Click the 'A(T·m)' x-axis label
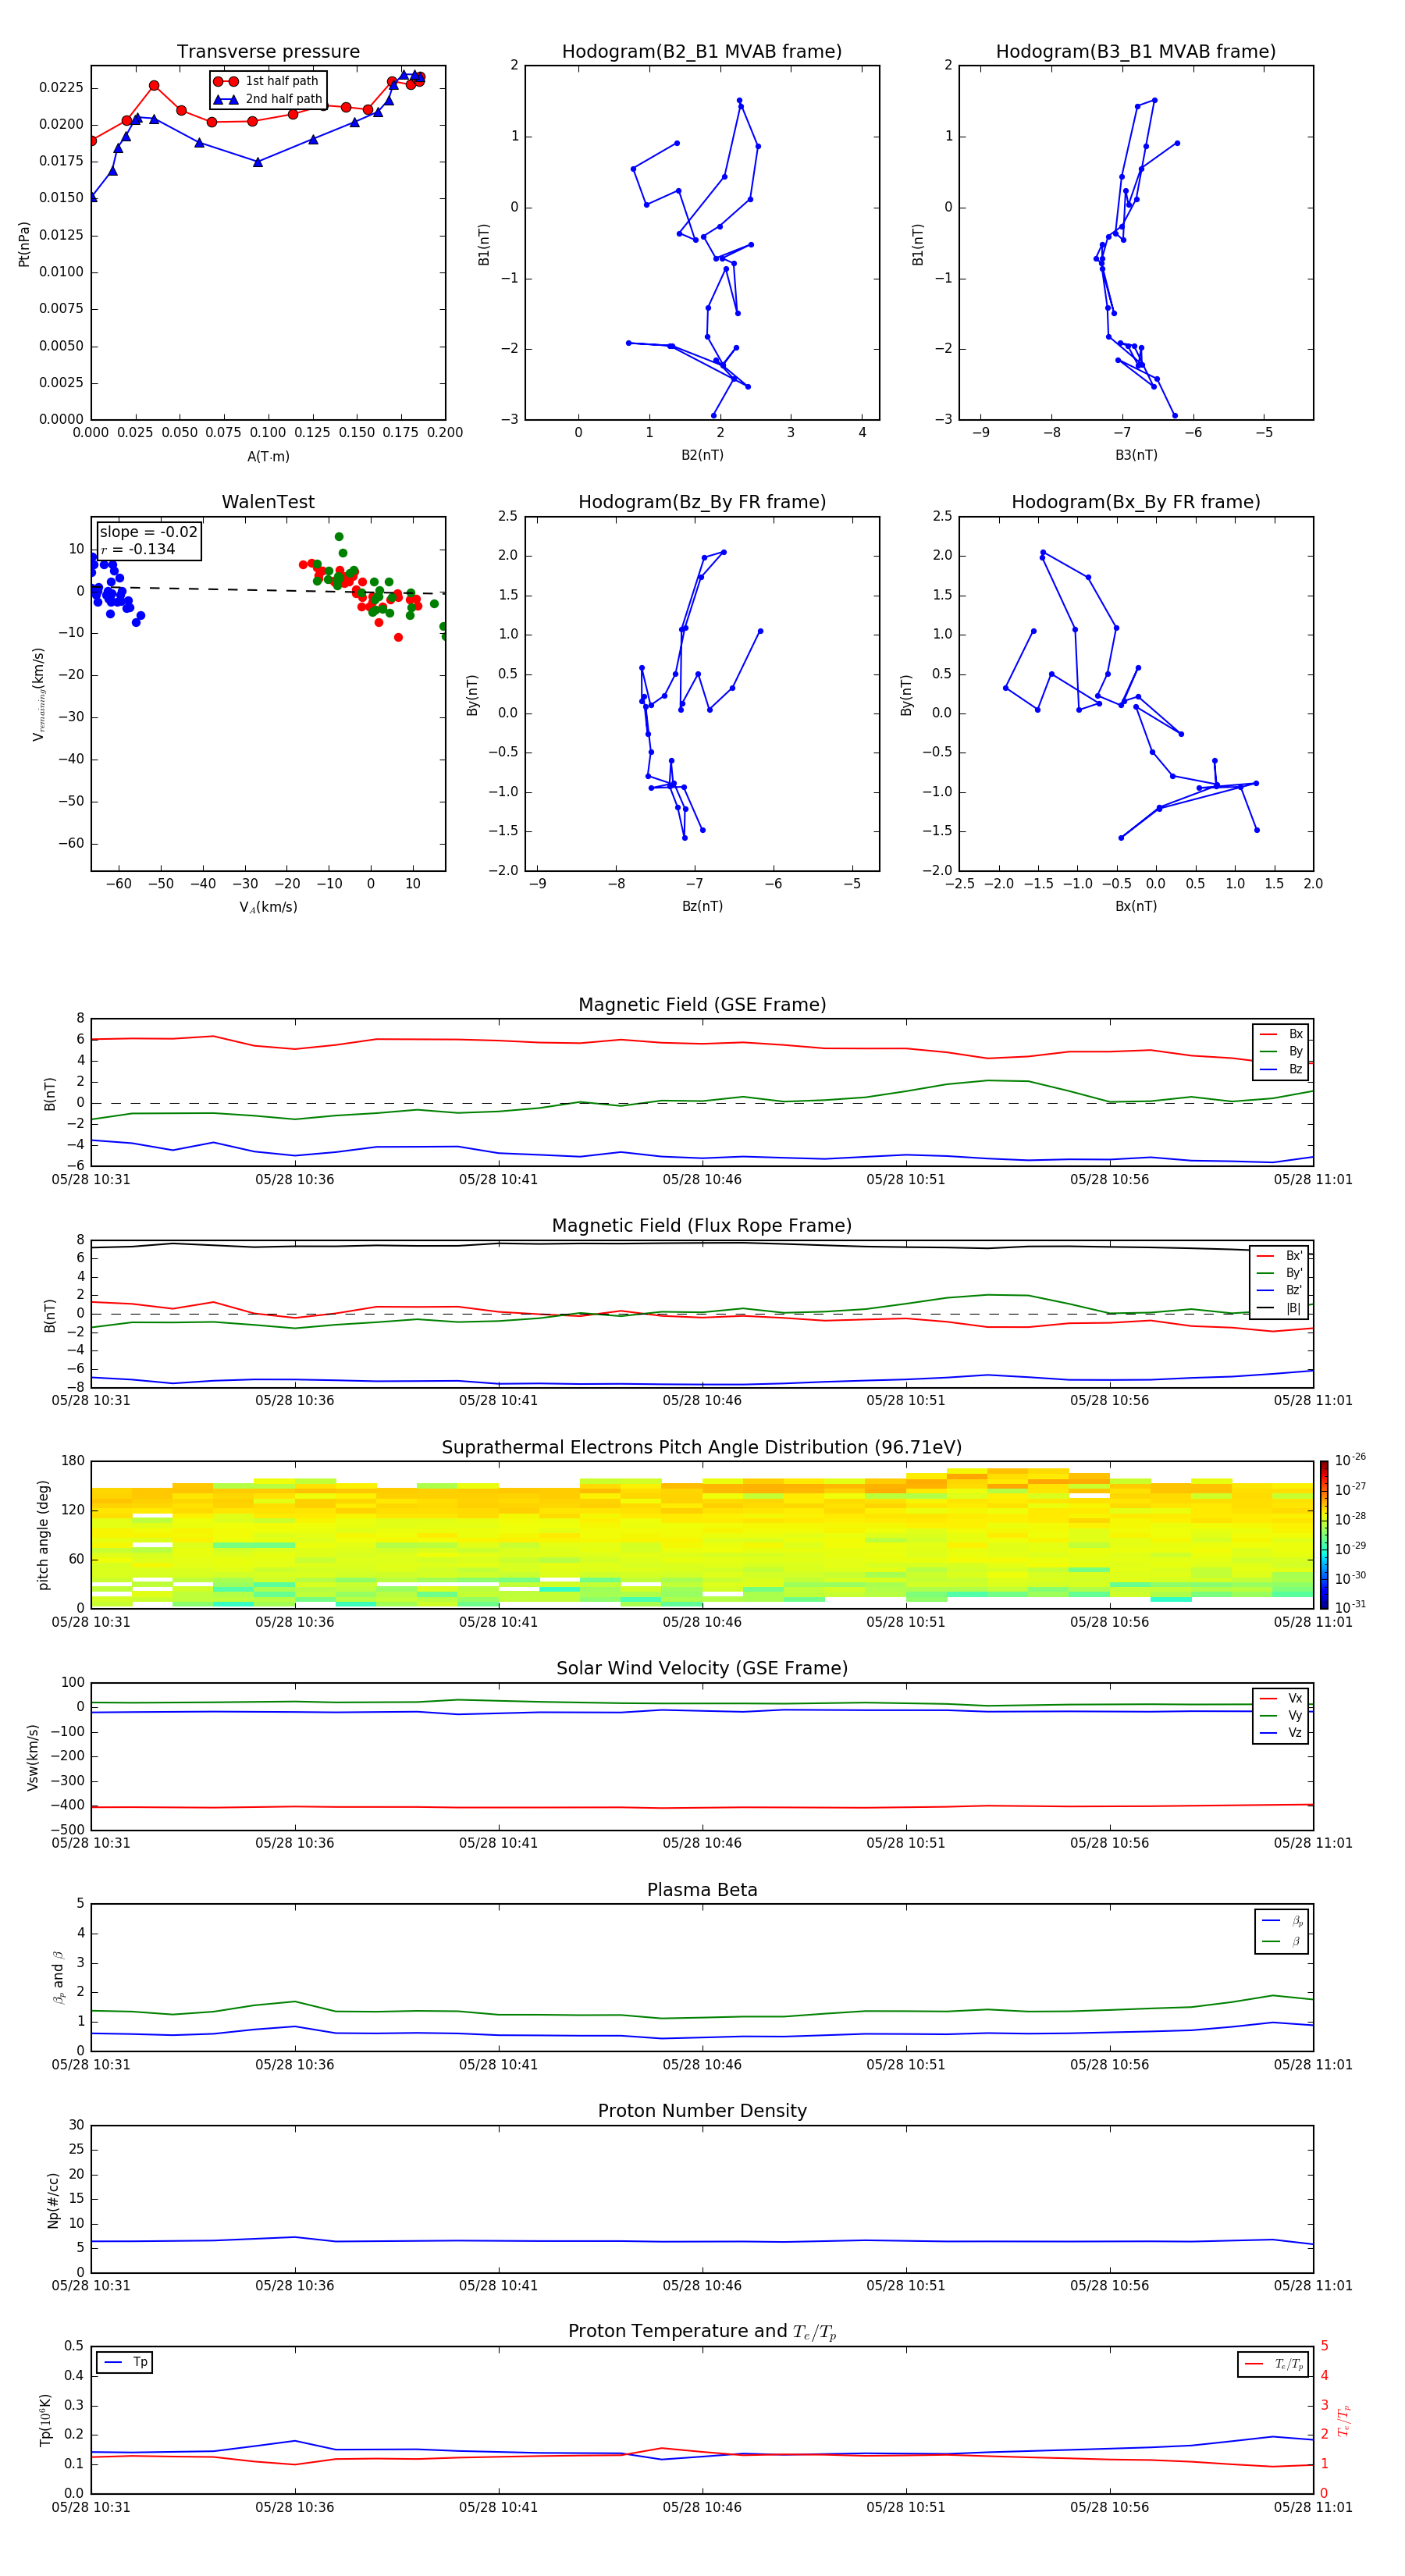This screenshot has height=2576, width=1405. click(268, 456)
